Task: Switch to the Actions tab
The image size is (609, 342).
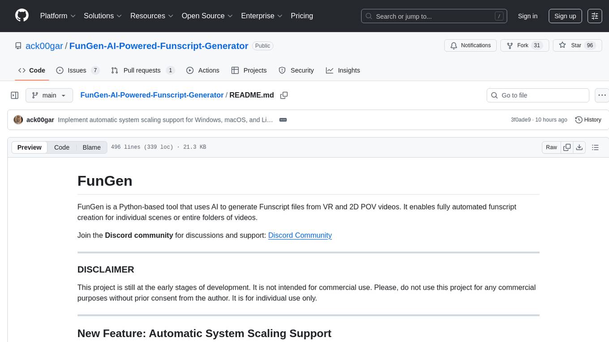Action: 203,70
